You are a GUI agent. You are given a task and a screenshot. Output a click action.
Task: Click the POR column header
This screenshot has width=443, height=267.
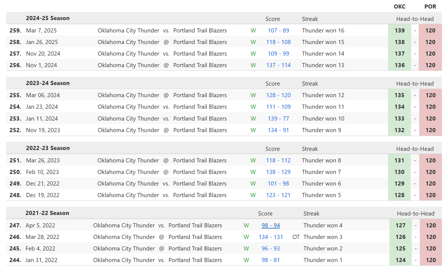(x=430, y=7)
